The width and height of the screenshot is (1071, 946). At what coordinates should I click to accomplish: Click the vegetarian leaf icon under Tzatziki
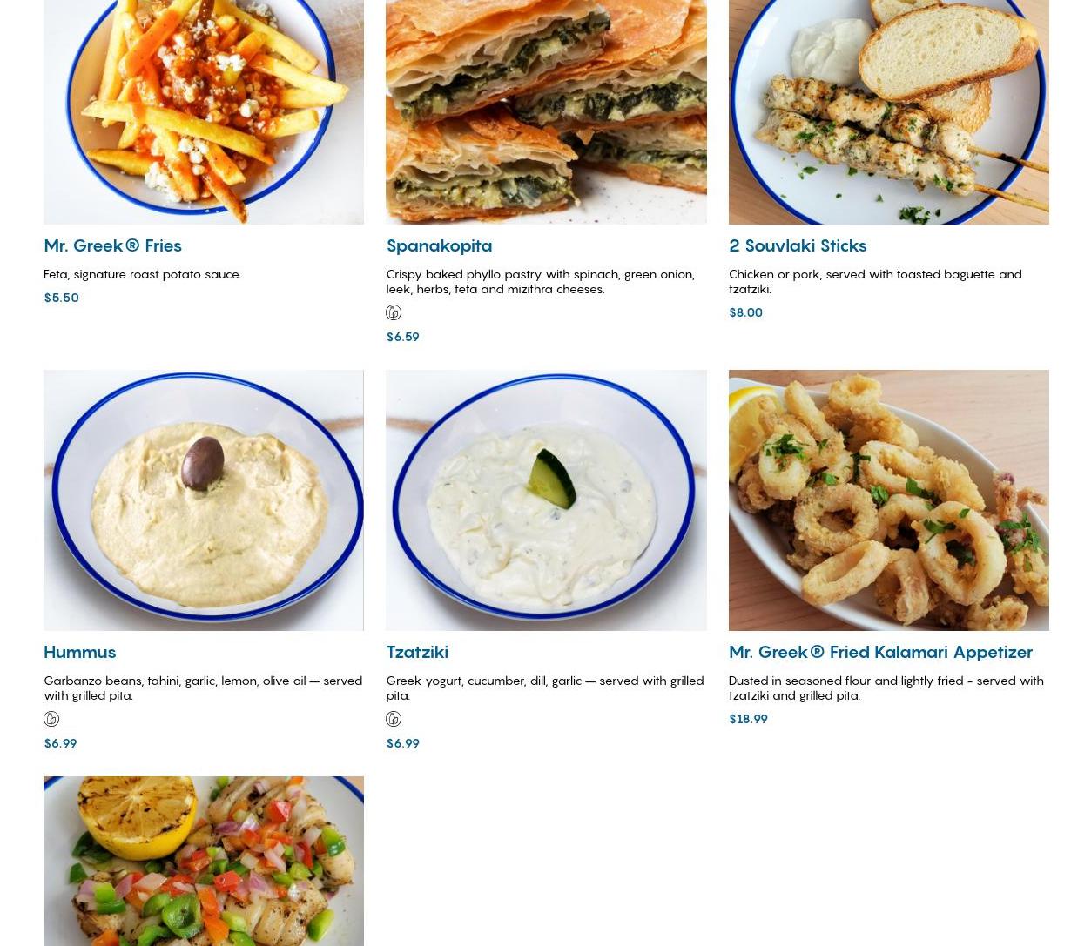click(x=394, y=719)
